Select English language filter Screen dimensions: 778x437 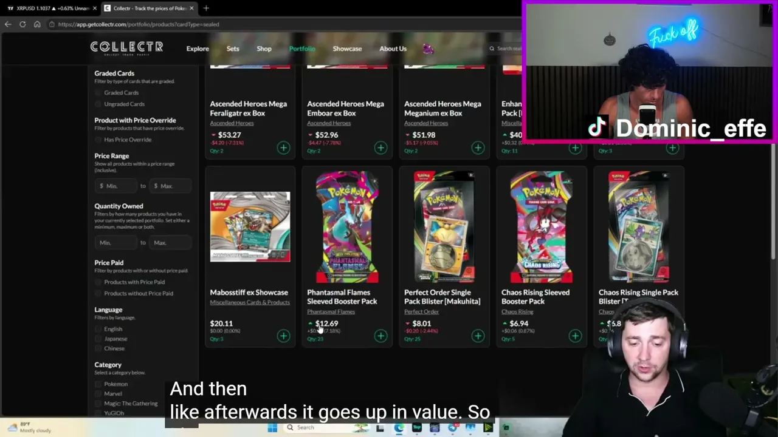click(x=98, y=329)
